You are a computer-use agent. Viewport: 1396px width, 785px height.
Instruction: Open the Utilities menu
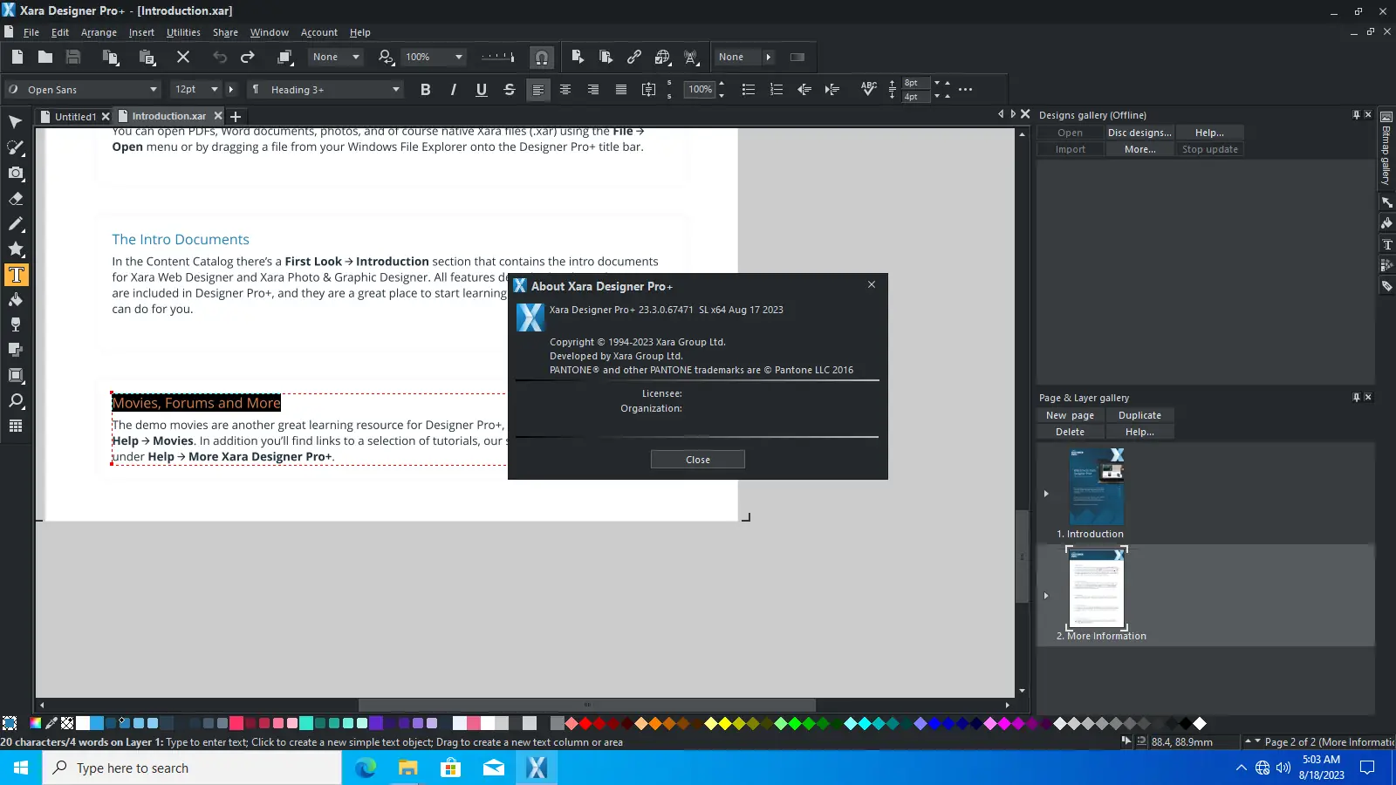(x=183, y=32)
